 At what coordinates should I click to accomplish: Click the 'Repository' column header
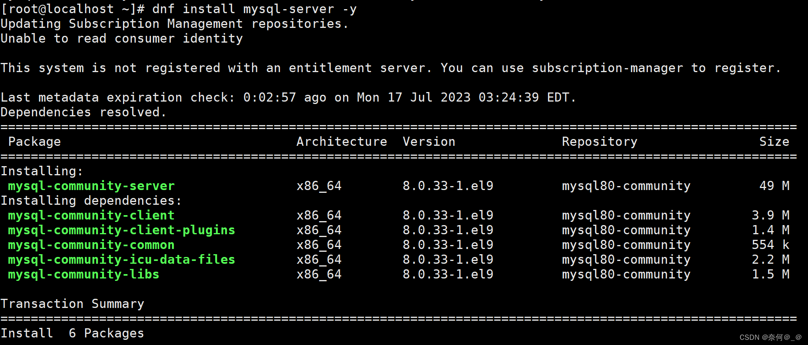click(600, 142)
